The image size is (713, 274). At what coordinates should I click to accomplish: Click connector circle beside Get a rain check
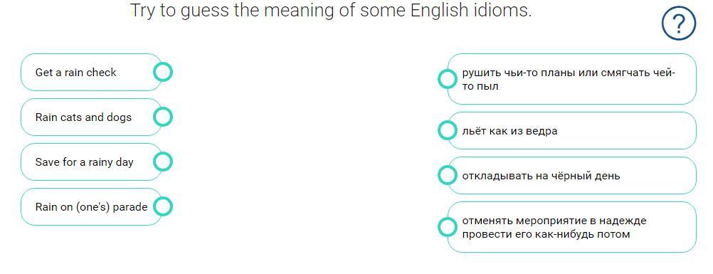pos(163,72)
